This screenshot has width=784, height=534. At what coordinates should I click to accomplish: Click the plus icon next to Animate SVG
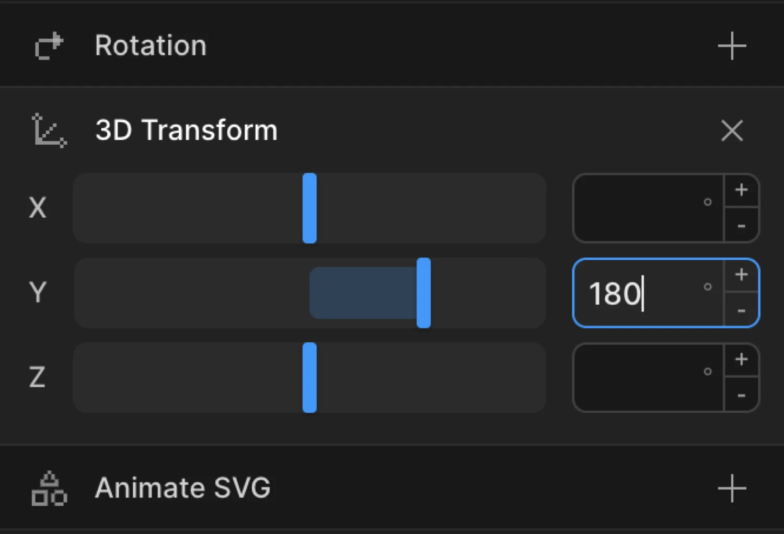[x=732, y=489]
